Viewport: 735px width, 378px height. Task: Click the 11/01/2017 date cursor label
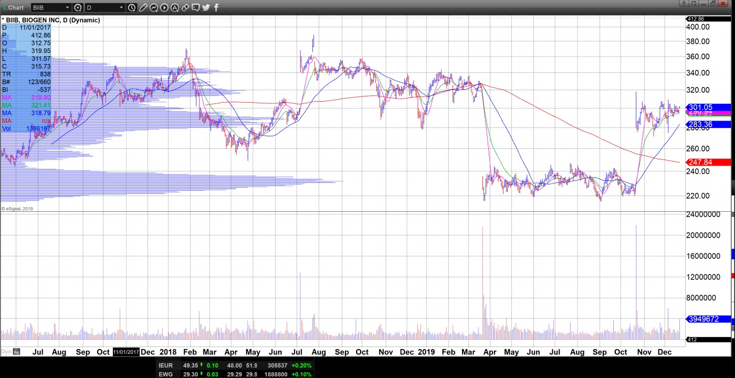[x=127, y=352]
